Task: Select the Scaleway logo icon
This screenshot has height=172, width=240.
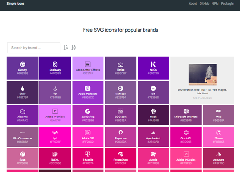Action: [55, 64]
